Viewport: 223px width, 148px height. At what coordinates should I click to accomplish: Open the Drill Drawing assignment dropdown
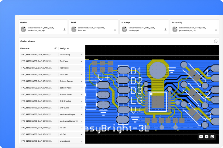pyautogui.click(x=71, y=101)
